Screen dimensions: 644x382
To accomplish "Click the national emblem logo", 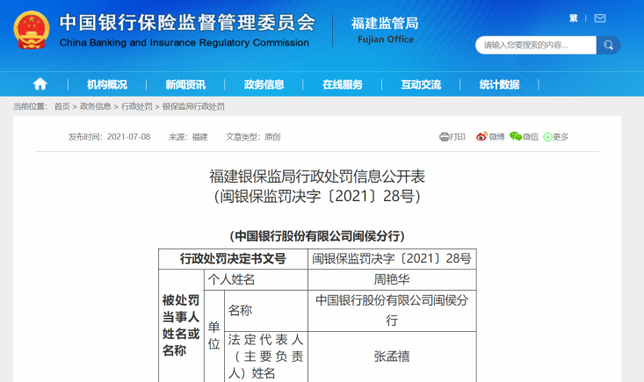I will tap(32, 30).
